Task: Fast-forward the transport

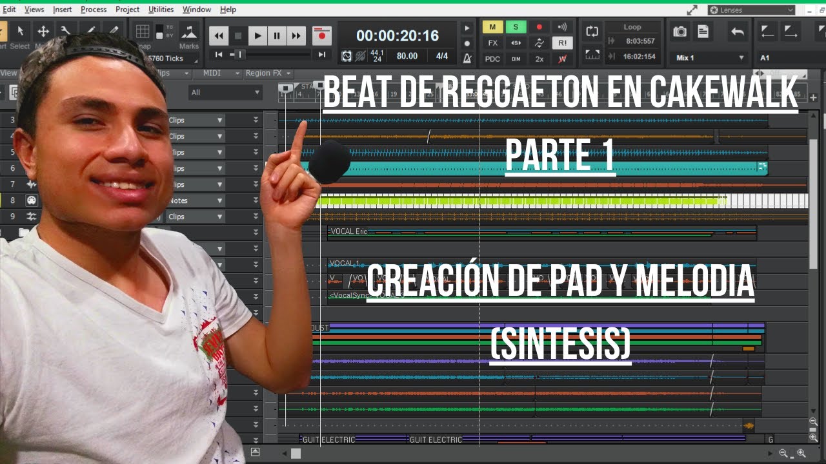Action: point(296,36)
